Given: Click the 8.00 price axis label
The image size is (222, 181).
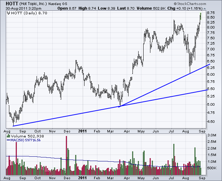Looking at the screenshot, I should pyautogui.click(x=211, y=27).
